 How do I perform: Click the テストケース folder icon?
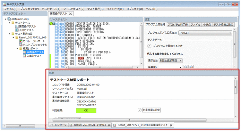click(13, 23)
